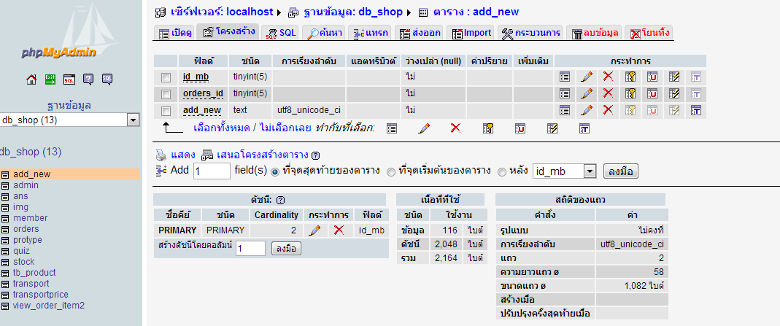Set primary key icon on orders_id row
The image size is (780, 326).
click(x=630, y=93)
